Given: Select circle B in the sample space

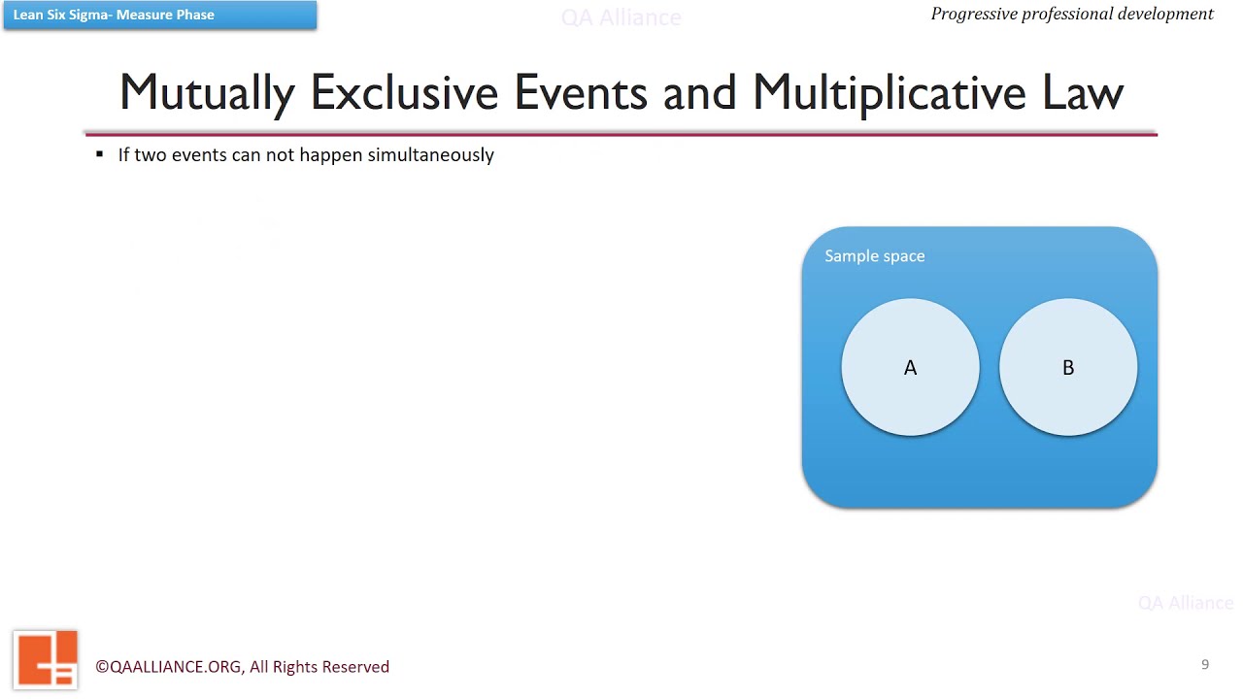Looking at the screenshot, I should coord(1068,367).
